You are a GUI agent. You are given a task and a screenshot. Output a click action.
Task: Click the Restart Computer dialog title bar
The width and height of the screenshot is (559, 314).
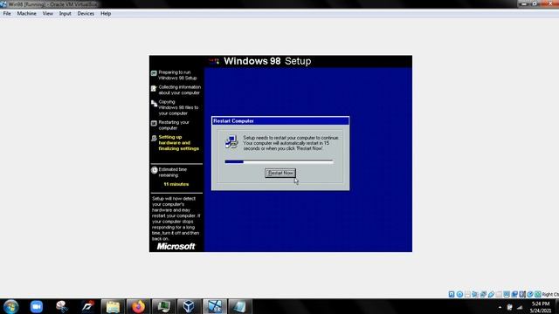pos(280,121)
